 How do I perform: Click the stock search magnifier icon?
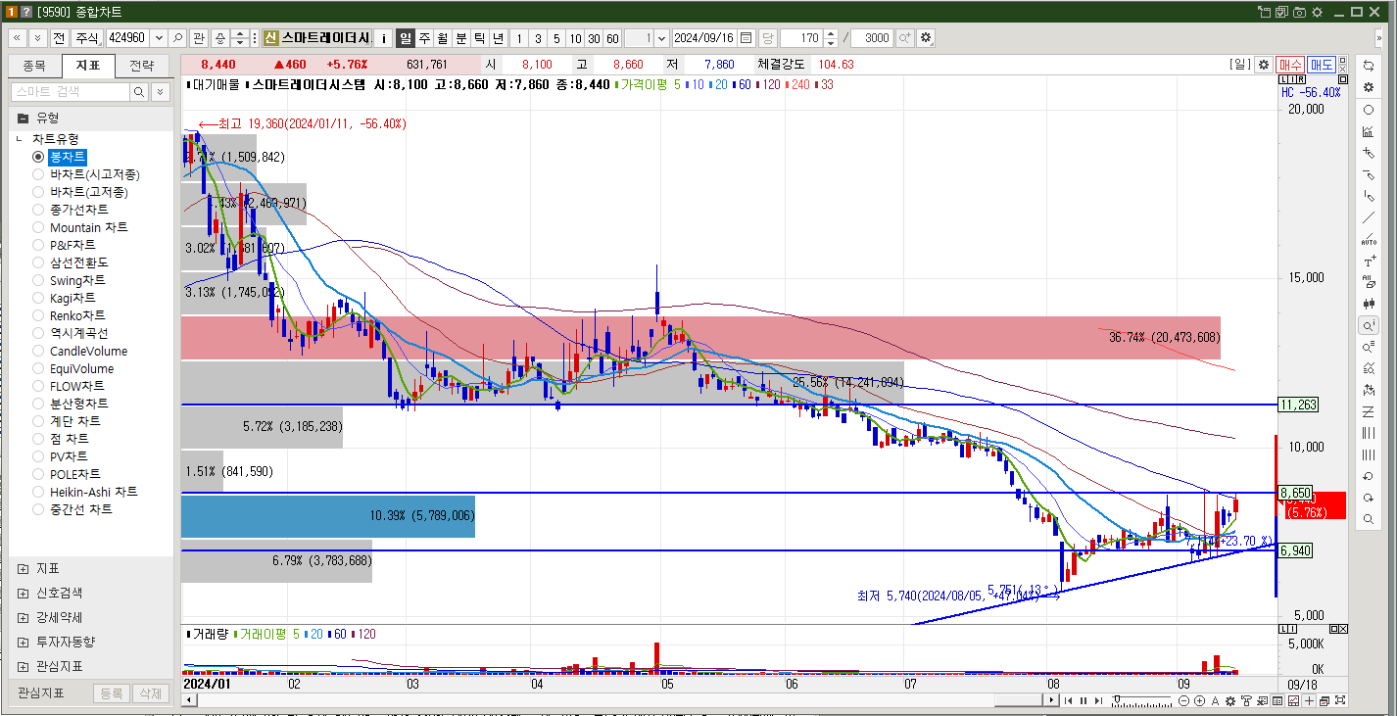[x=177, y=38]
